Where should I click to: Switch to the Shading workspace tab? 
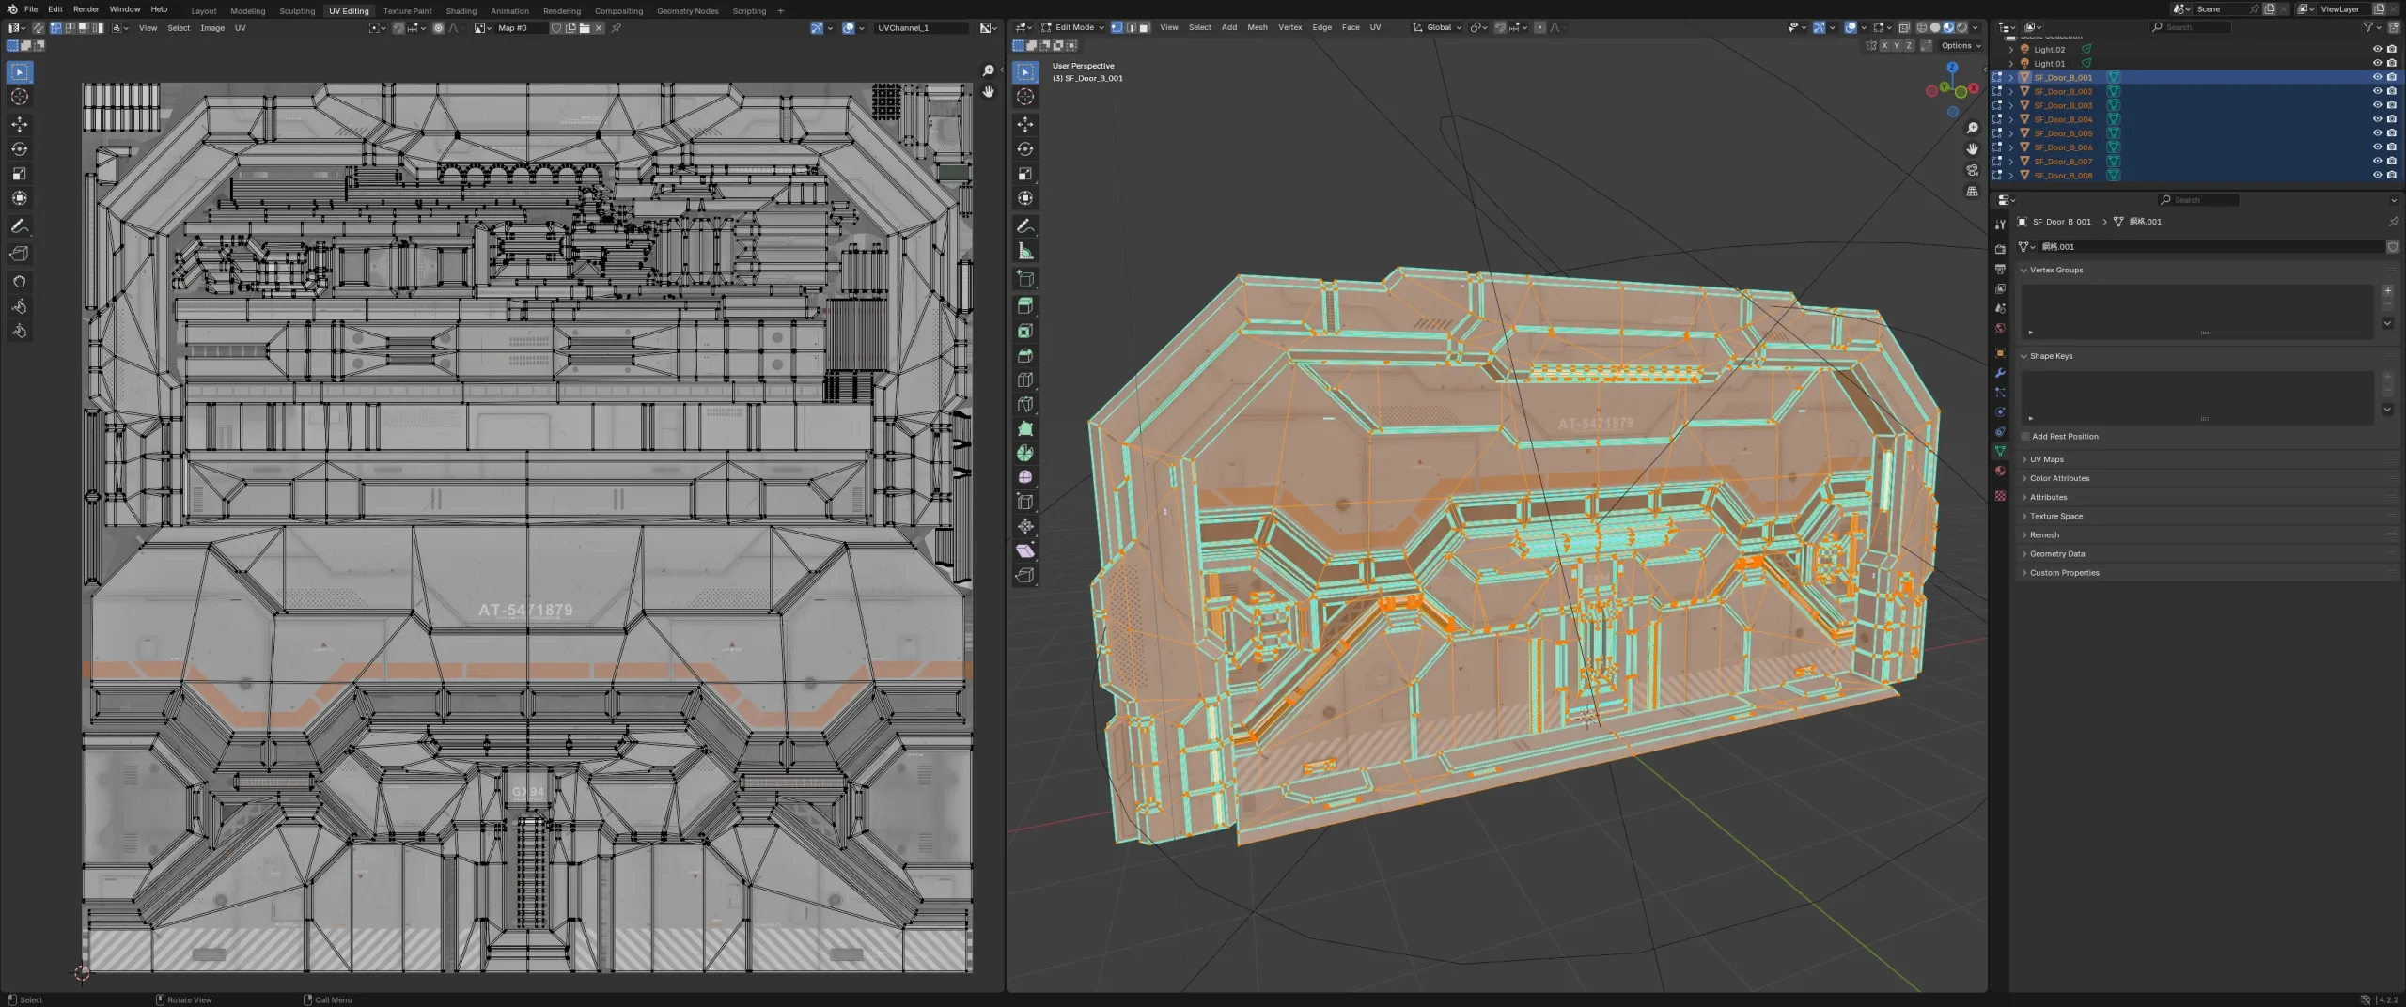pos(461,10)
